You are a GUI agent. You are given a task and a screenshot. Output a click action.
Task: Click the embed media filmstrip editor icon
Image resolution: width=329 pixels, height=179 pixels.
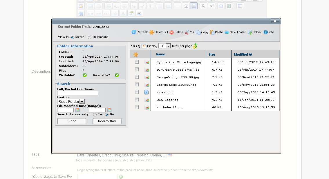(x=229, y=6)
